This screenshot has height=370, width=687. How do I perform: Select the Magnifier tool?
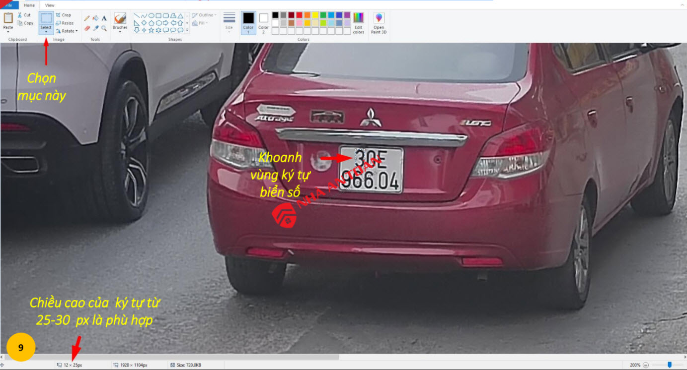104,28
